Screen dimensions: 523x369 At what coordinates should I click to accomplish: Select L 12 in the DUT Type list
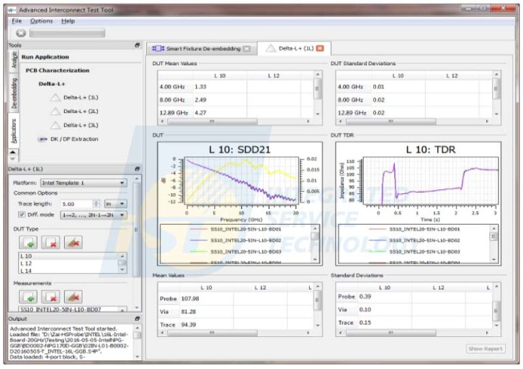(68, 263)
